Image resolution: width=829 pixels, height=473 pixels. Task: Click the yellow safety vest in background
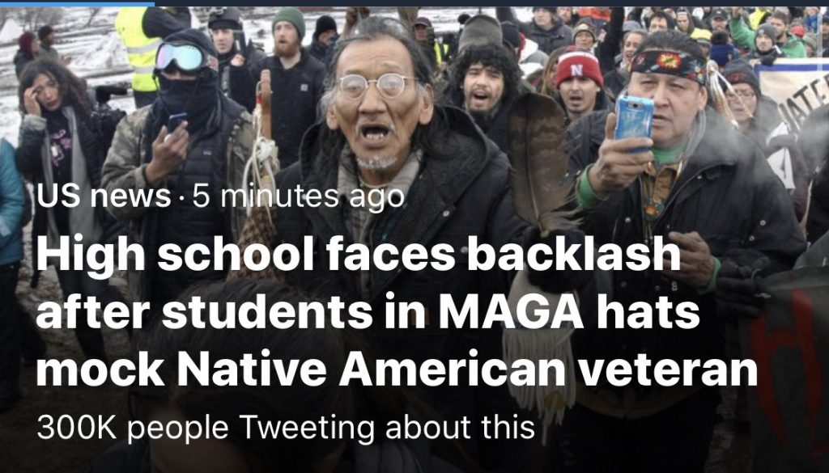[x=138, y=49]
